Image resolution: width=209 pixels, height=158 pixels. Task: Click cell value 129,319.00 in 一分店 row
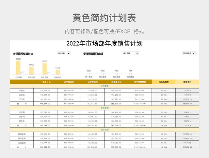point(45,91)
